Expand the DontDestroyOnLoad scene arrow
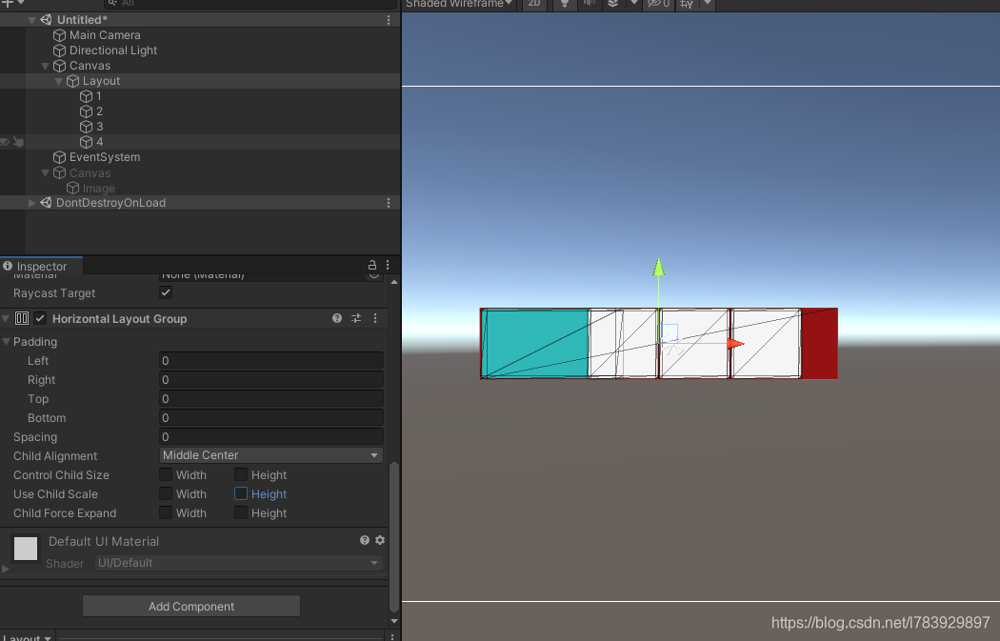 point(31,203)
